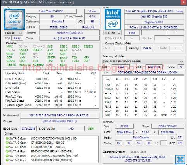
Task: Click the green status icon for CT480BX200SSD1 drive
Action: click(7, 143)
